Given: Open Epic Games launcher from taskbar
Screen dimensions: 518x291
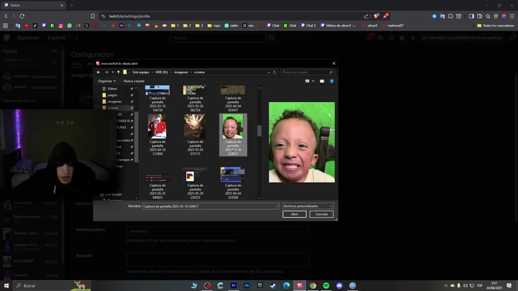Looking at the screenshot, I should pyautogui.click(x=260, y=286).
